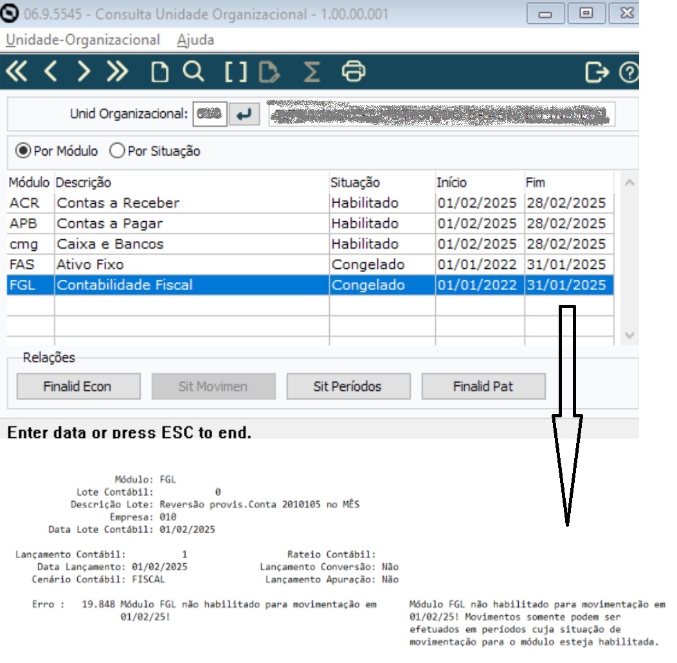Click the Sit Períodos button

348,386
